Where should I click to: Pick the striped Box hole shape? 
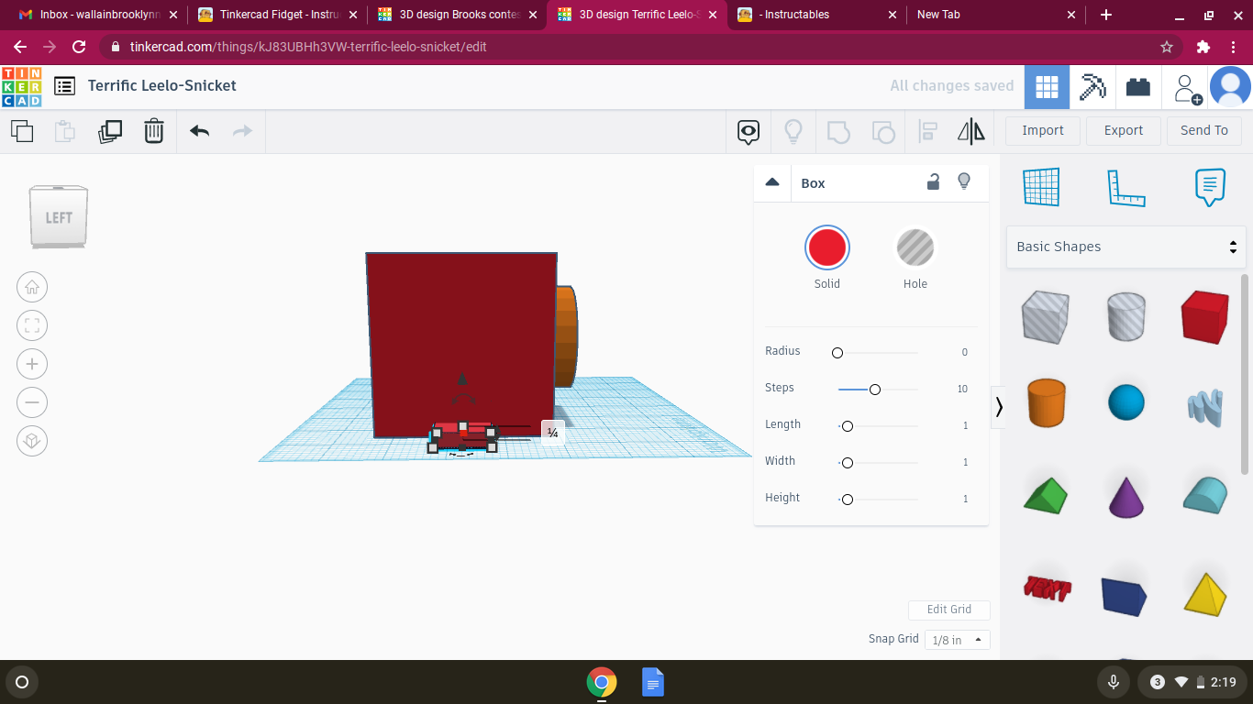tap(1045, 317)
